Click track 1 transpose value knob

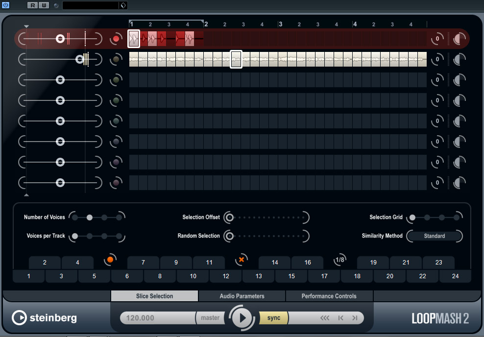(437, 39)
